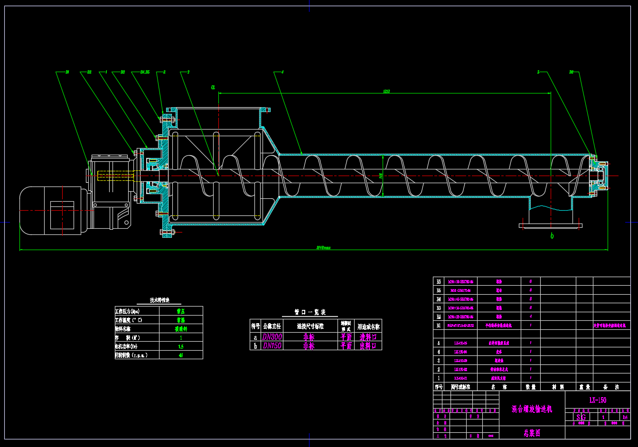638x447 pixels.
Task: Click the 1213 dimension text
Action: click(x=386, y=91)
